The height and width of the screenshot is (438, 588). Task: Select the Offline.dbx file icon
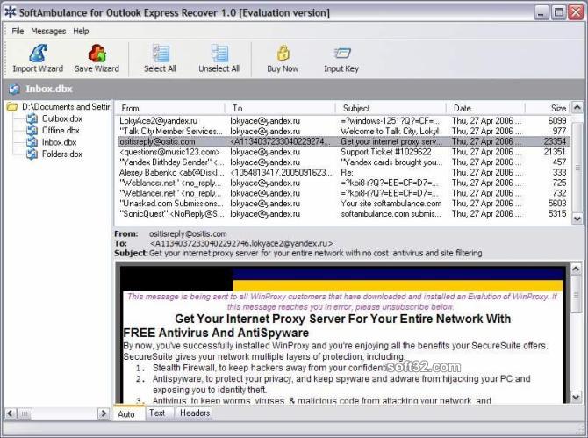point(32,131)
